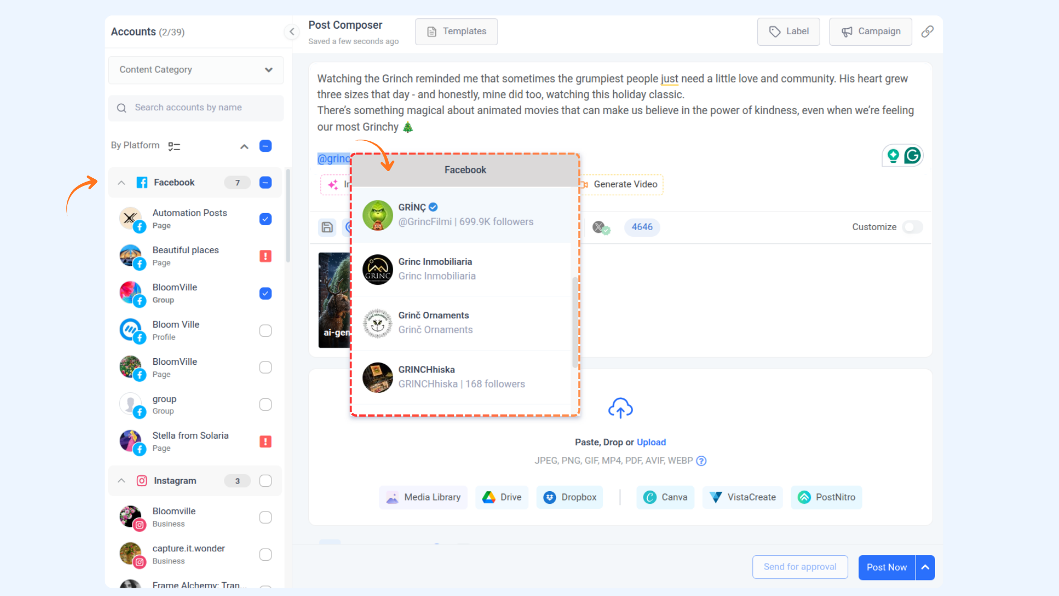
Task: Click Beautiful places error warning icon
Action: 265,256
